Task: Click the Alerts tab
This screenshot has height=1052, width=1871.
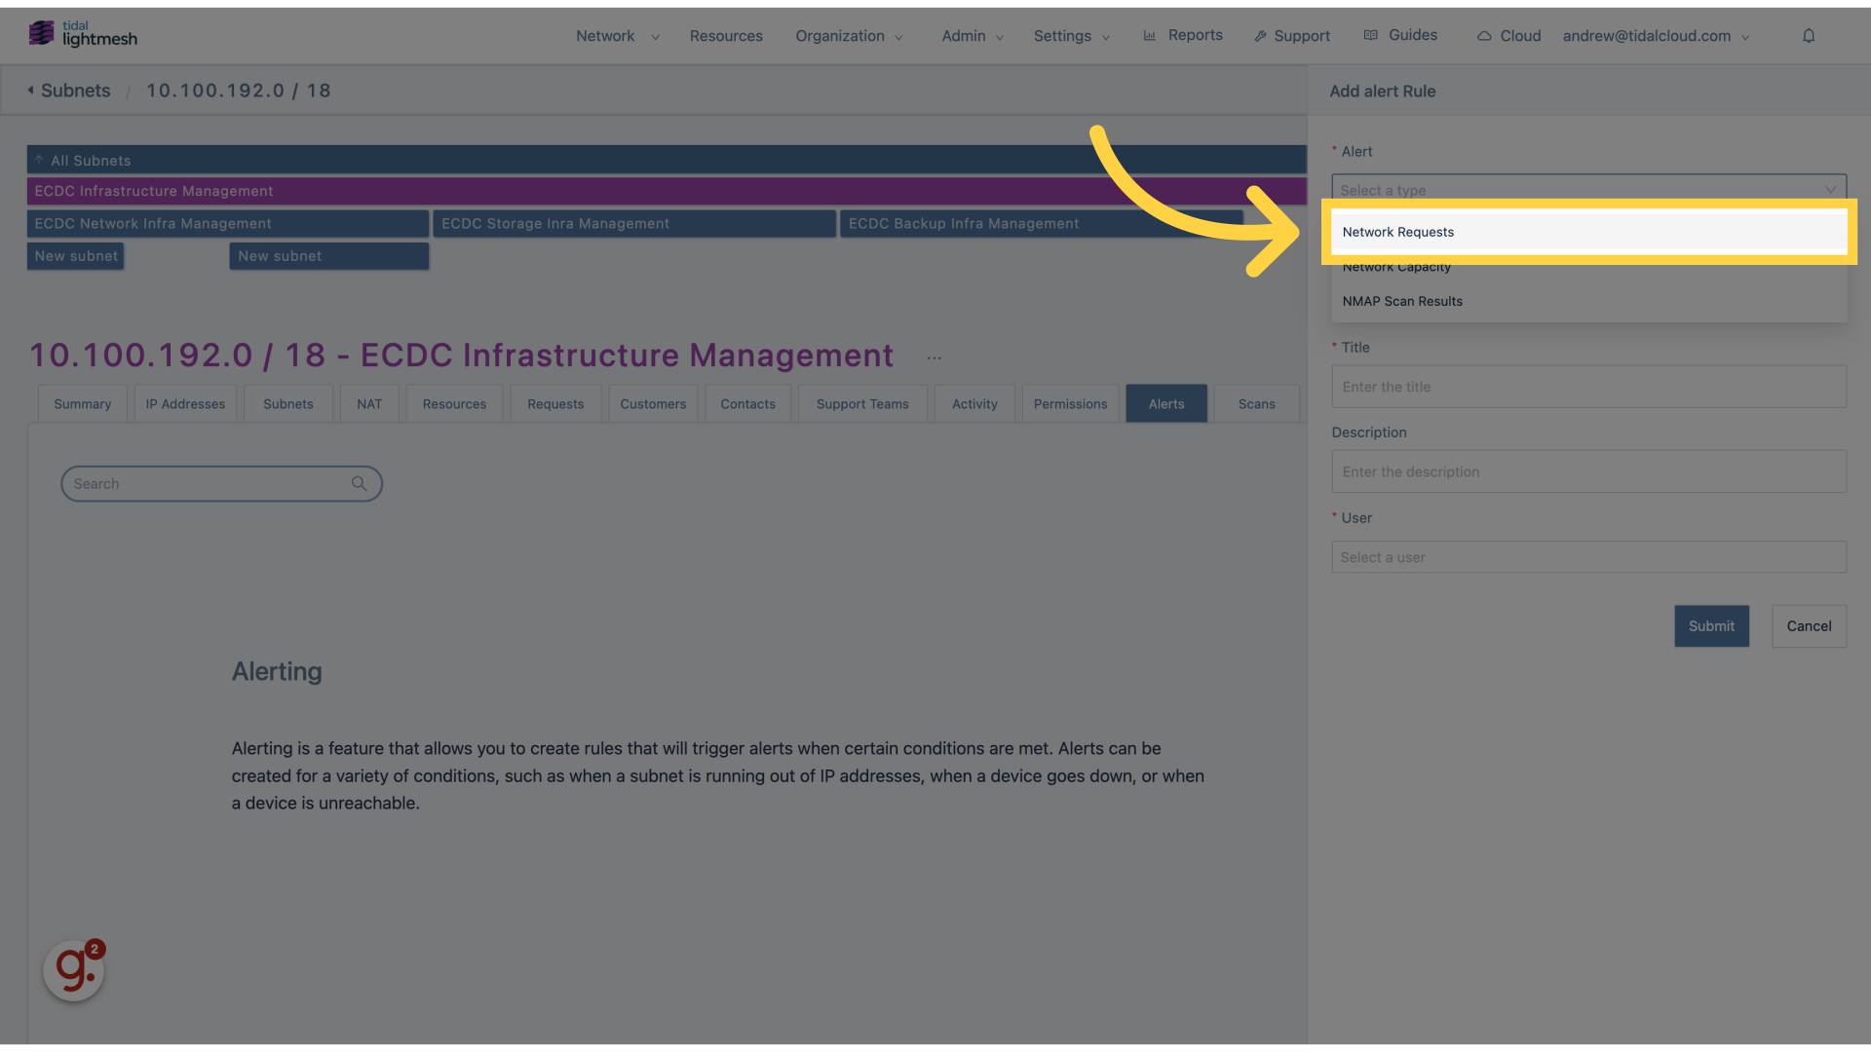Action: pyautogui.click(x=1165, y=403)
